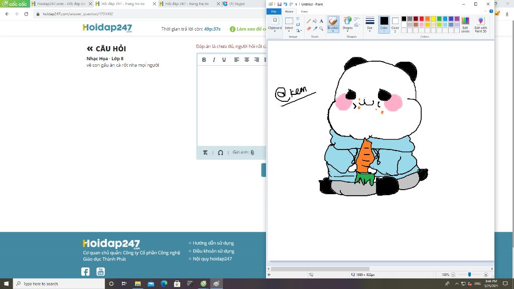Screen dimensions: 514x289
Task: Click the omega special character icon
Action: click(220, 153)
